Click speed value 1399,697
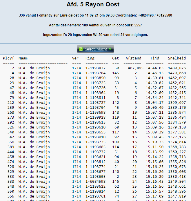Viewport: 191px width, 201px height. pos(177,103)
